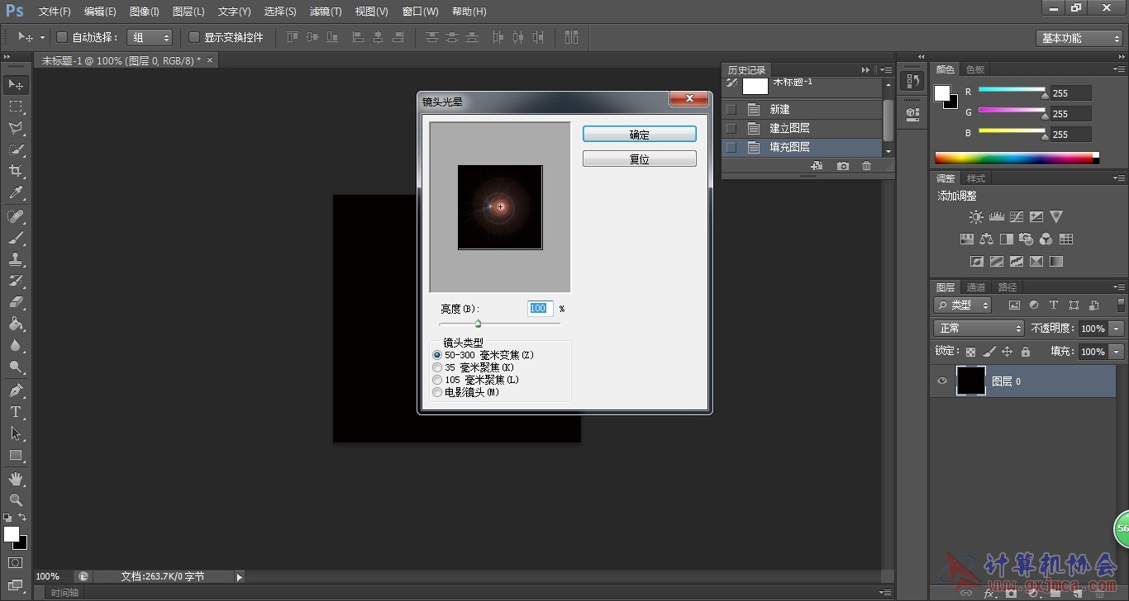
Task: Open the 滤镜(T) menu
Action: point(326,12)
